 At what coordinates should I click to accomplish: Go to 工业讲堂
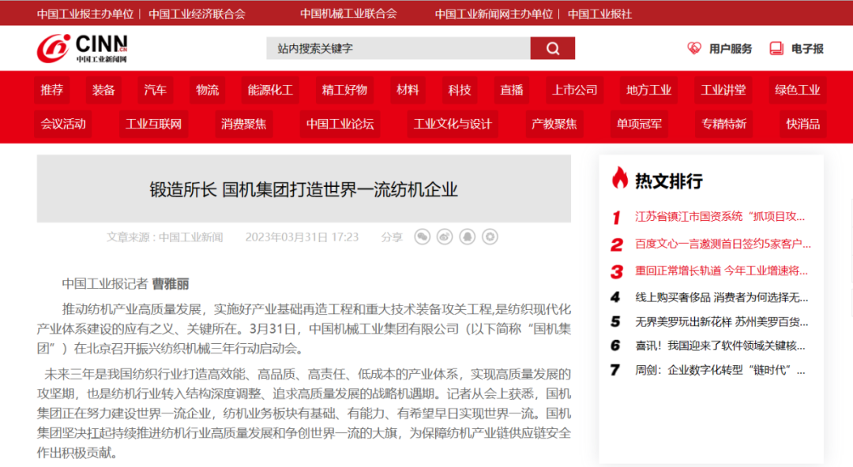click(x=723, y=90)
